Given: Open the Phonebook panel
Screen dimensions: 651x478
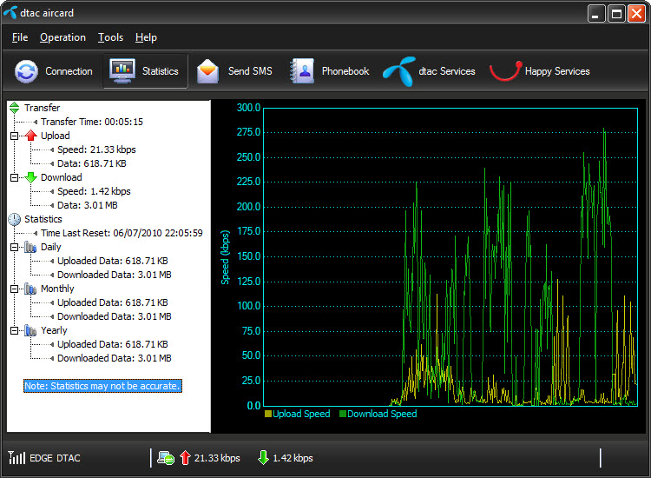Looking at the screenshot, I should pos(330,71).
